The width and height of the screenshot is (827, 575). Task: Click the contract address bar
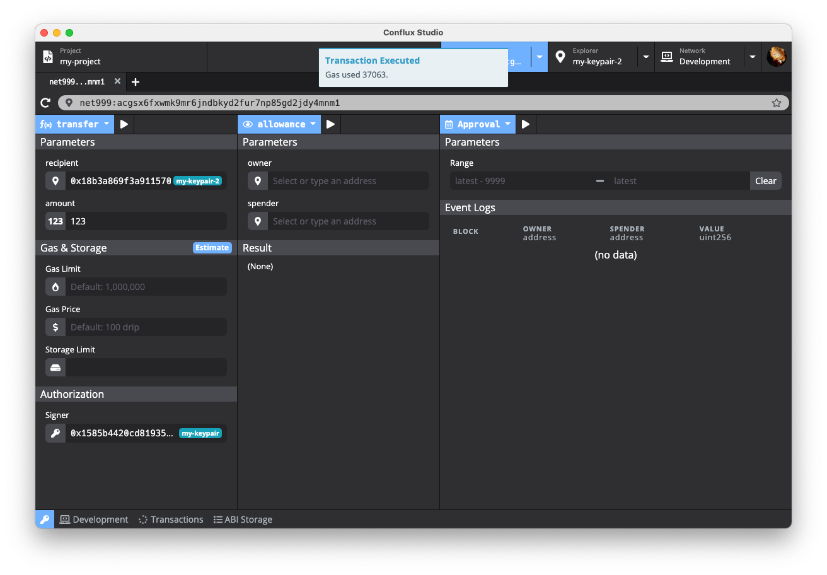point(424,103)
